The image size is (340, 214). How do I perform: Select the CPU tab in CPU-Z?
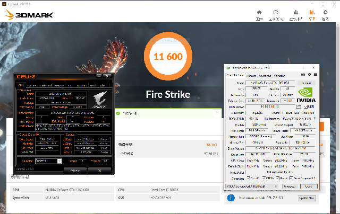(x=21, y=85)
